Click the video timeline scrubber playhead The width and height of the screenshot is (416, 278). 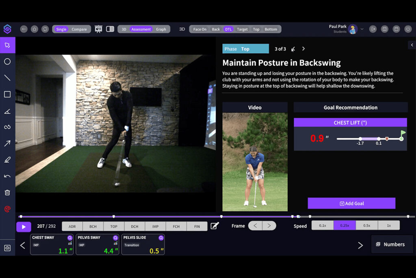pos(299,217)
